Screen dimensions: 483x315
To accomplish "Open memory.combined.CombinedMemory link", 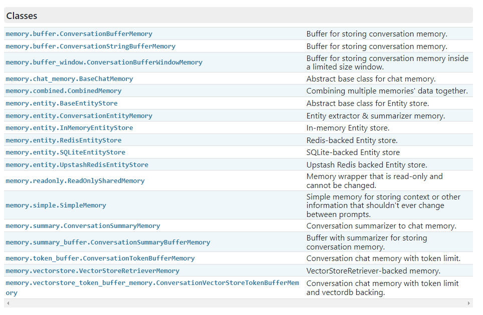I will pos(64,91).
